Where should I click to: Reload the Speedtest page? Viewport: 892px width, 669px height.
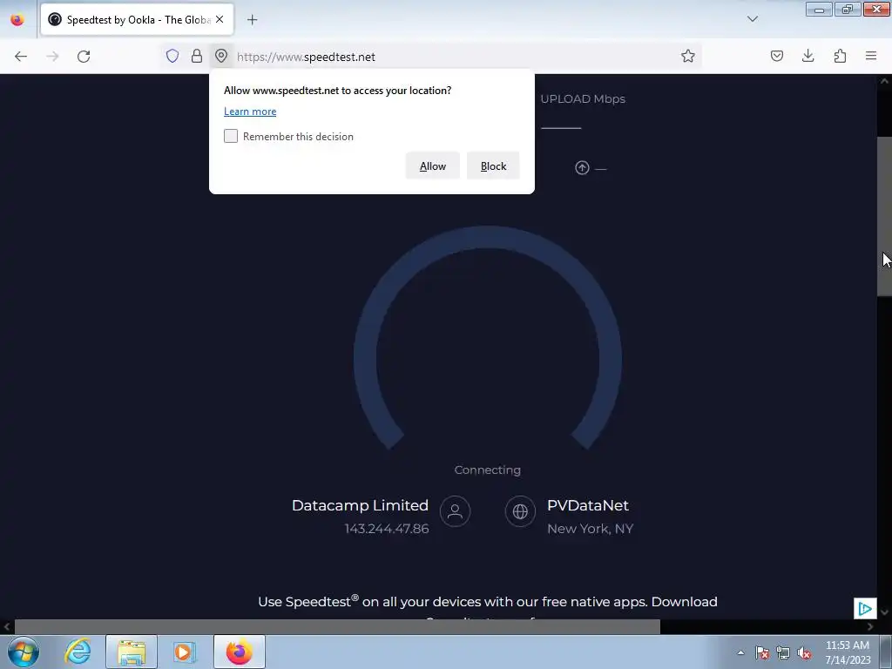click(84, 57)
